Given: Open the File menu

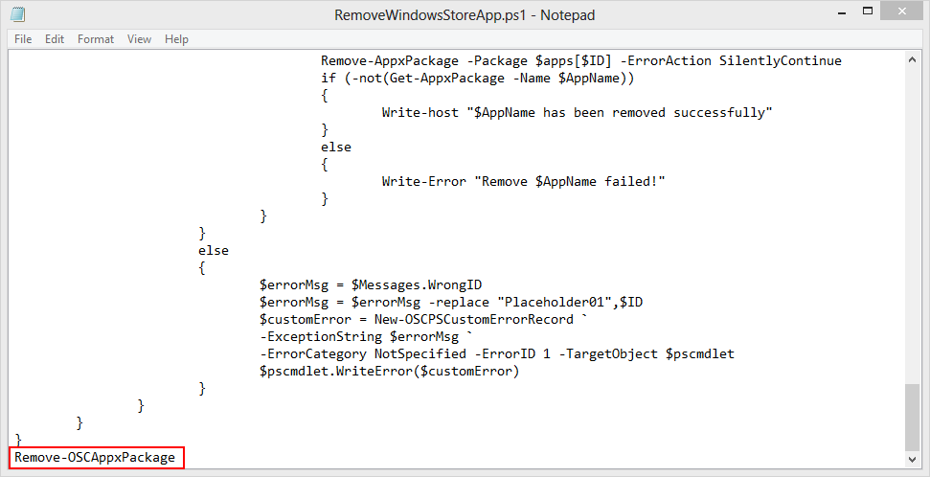Looking at the screenshot, I should [x=23, y=39].
